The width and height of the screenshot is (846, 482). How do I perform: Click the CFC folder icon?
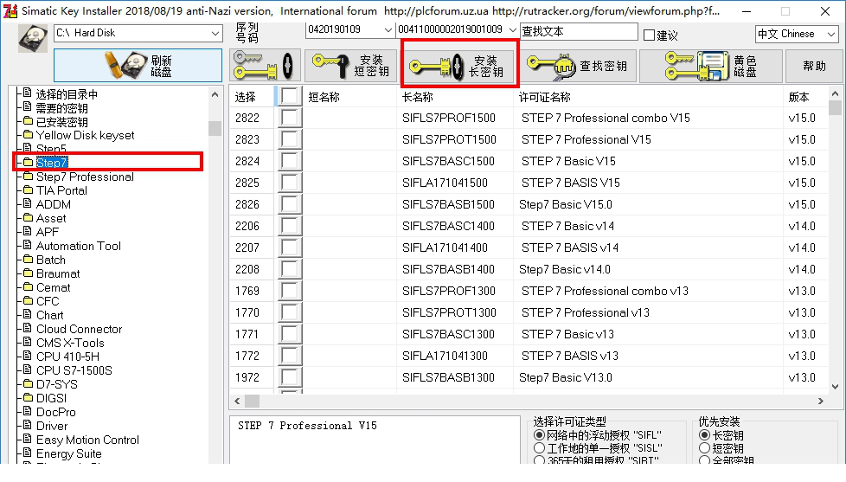28,300
